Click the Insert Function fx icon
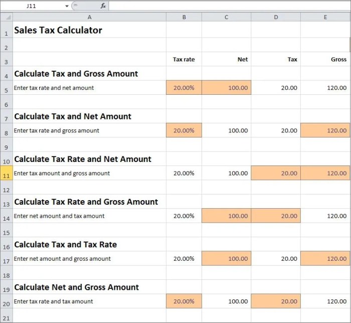 click(x=103, y=6)
